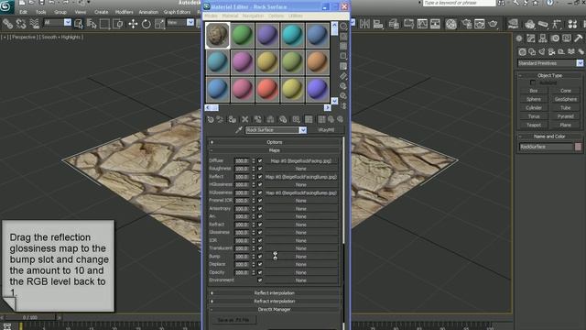Click Bump slot None map button
This screenshot has width=586, height=330.
pyautogui.click(x=301, y=257)
